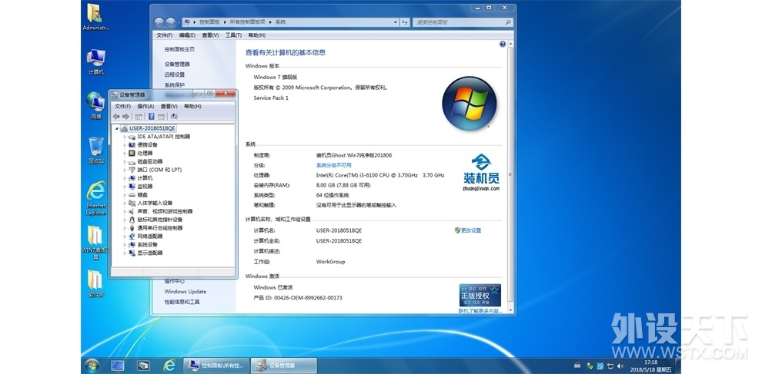Expand the portable devices node (便携设备)
762x374 pixels.
pyautogui.click(x=125, y=145)
